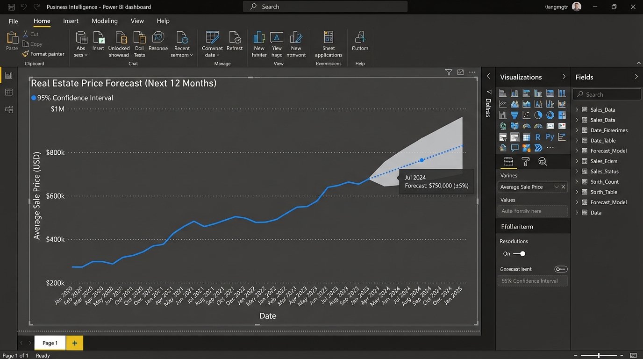Switch to the Modeling ribbon tab
This screenshot has width=643, height=359.
(x=104, y=21)
